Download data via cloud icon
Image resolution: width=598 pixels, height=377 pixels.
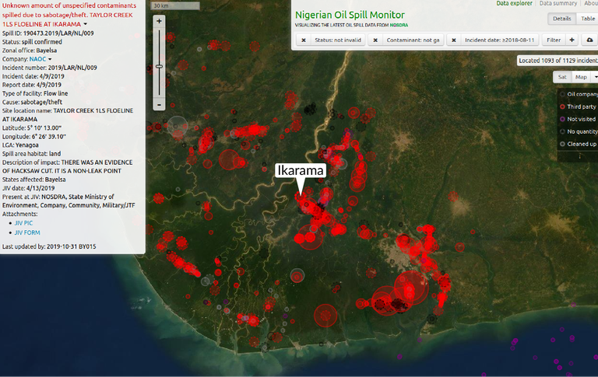click(589, 40)
